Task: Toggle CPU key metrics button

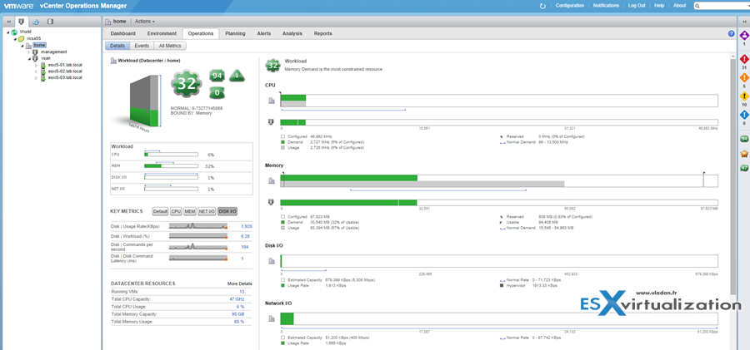Action: click(176, 211)
